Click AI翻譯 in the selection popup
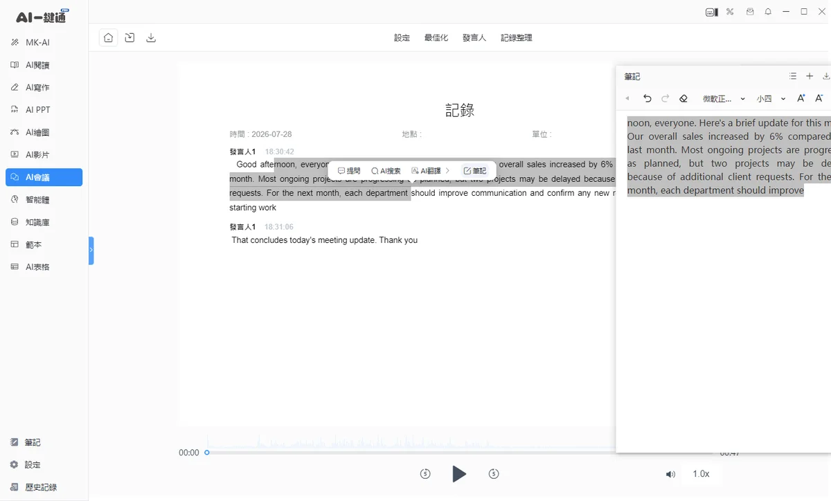The image size is (831, 501). 426,171
